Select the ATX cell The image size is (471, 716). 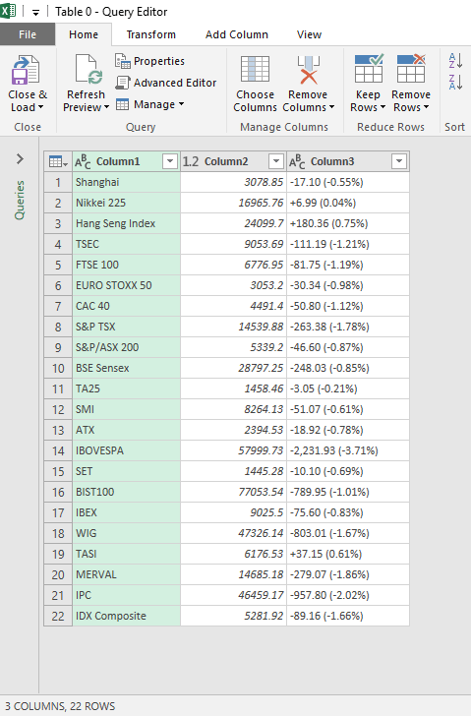(x=126, y=430)
